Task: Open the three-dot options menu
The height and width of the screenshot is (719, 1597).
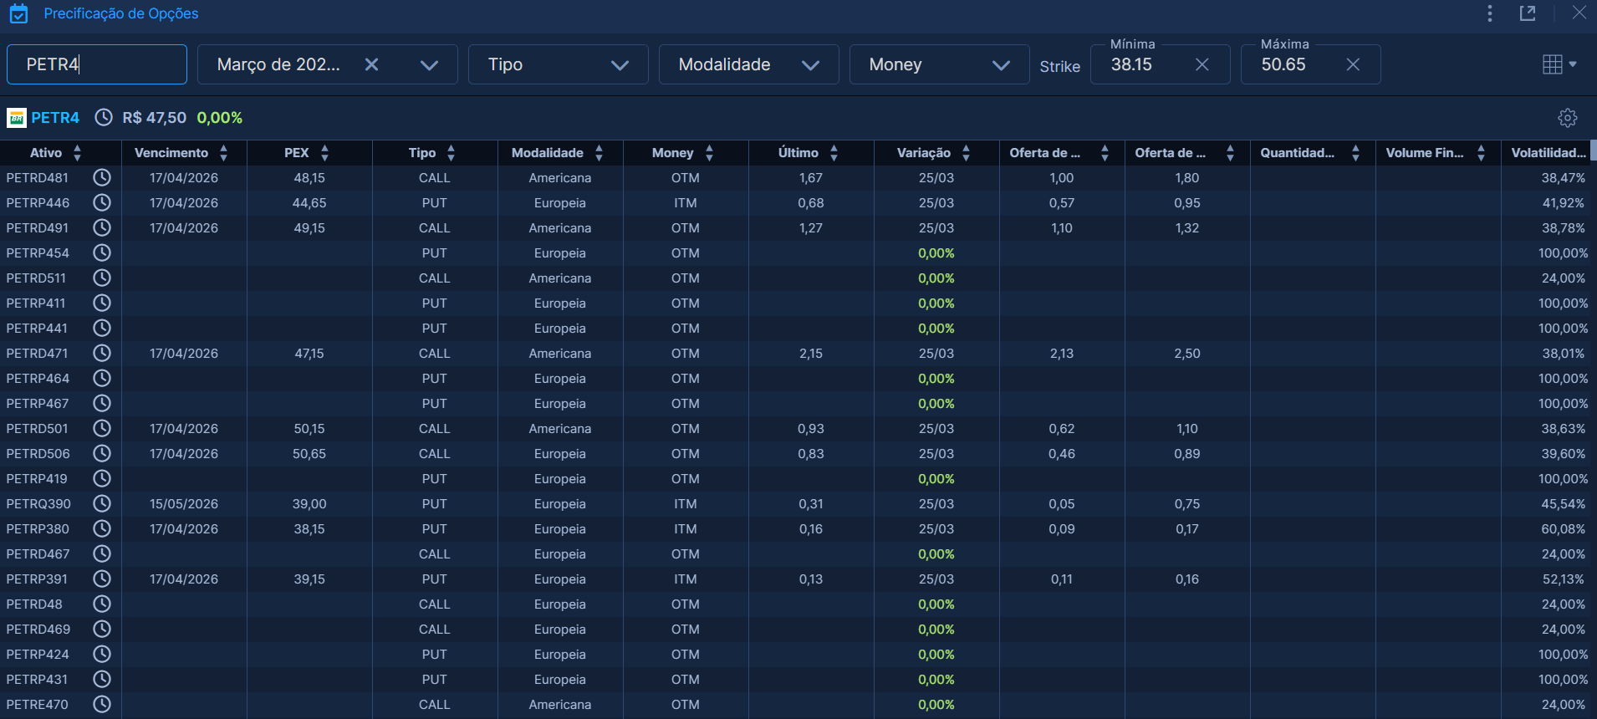Action: pyautogui.click(x=1489, y=13)
